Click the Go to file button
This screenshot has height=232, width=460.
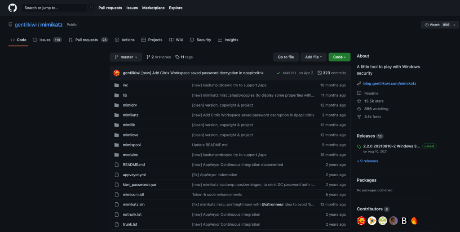[286, 57]
